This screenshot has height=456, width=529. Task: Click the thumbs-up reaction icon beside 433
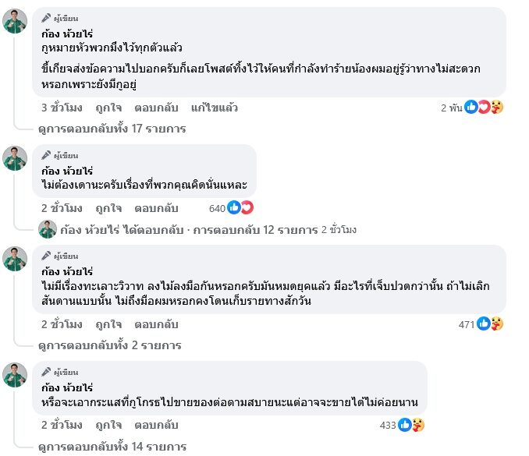click(x=405, y=425)
